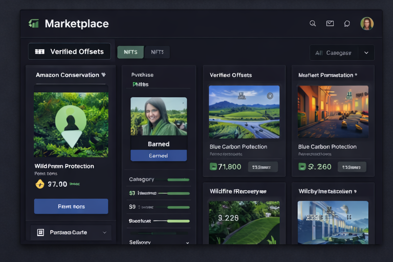Open the Wildfire Recovery forest thumbnail
This screenshot has width=393, height=262.
pyautogui.click(x=244, y=223)
